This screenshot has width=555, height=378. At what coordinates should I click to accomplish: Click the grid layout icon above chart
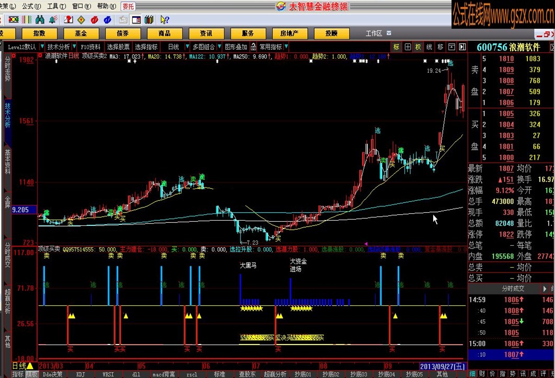408,47
